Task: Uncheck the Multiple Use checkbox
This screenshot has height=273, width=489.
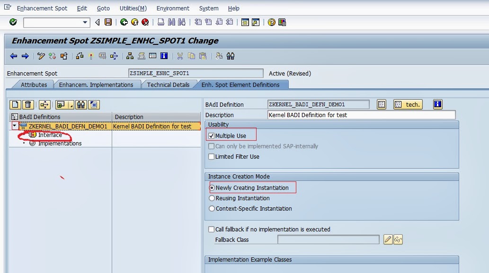Action: point(212,135)
